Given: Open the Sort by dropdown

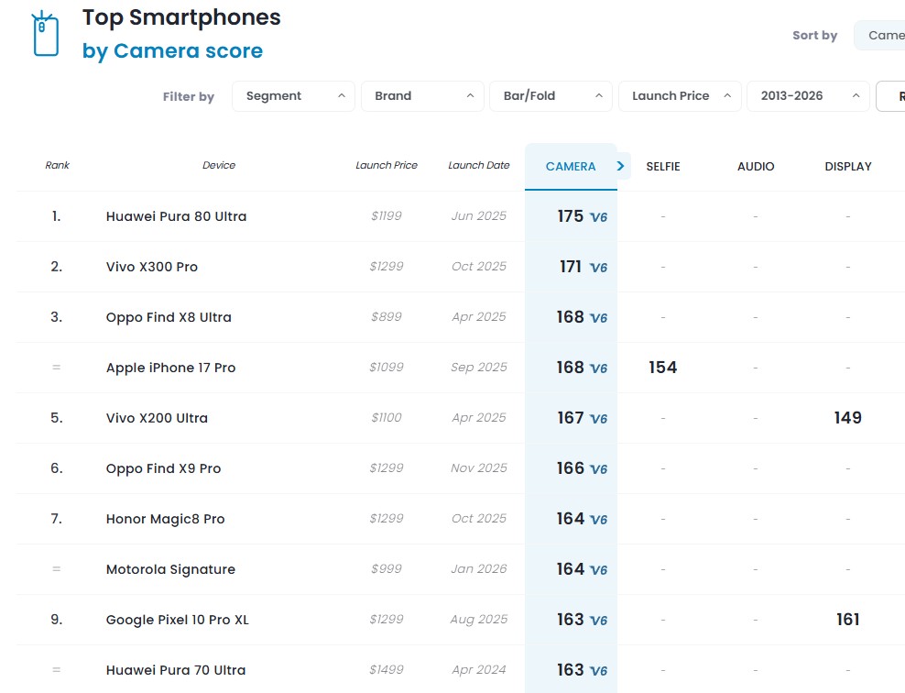Looking at the screenshot, I should [879, 35].
